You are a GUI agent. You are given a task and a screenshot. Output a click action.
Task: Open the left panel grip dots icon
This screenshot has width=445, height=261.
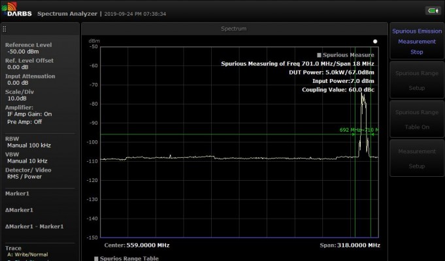point(5,29)
